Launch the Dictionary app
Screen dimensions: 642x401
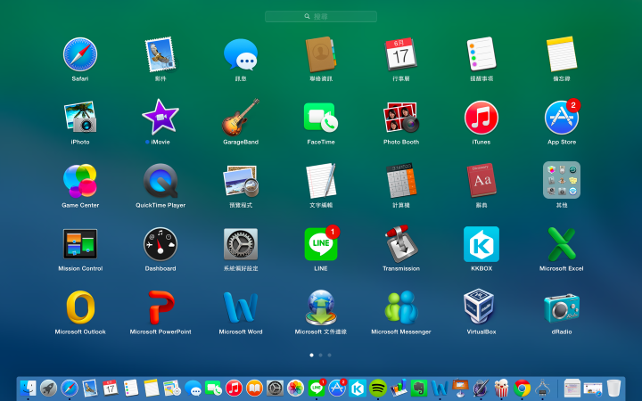(481, 180)
